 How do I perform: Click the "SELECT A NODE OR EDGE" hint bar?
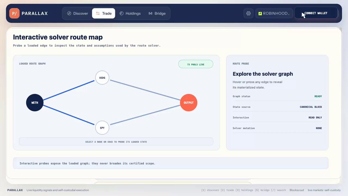tap(116, 141)
